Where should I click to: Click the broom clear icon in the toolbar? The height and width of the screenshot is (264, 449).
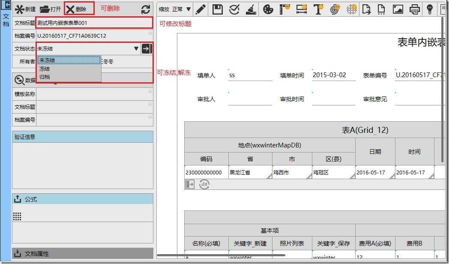pyautogui.click(x=251, y=9)
